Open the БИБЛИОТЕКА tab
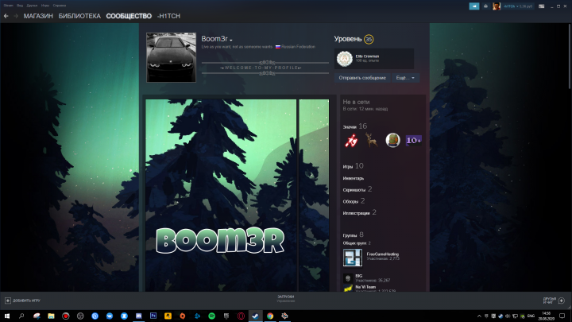This screenshot has width=572, height=322. (x=79, y=16)
